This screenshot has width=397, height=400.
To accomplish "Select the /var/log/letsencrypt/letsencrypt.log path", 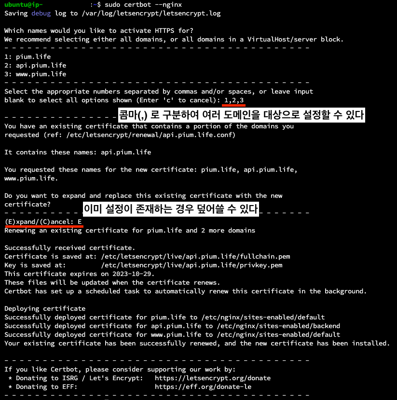I will coord(151,13).
